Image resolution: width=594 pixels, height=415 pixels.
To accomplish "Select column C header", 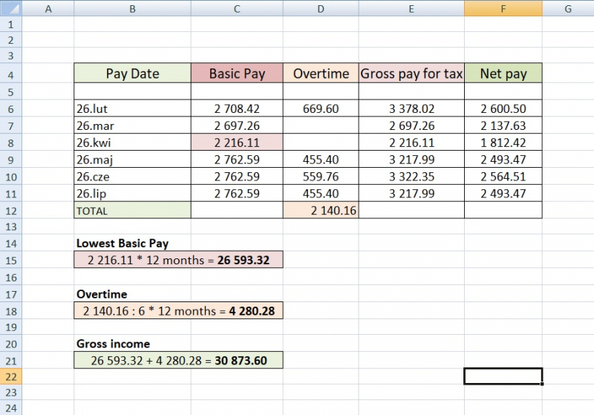I will pos(236,8).
